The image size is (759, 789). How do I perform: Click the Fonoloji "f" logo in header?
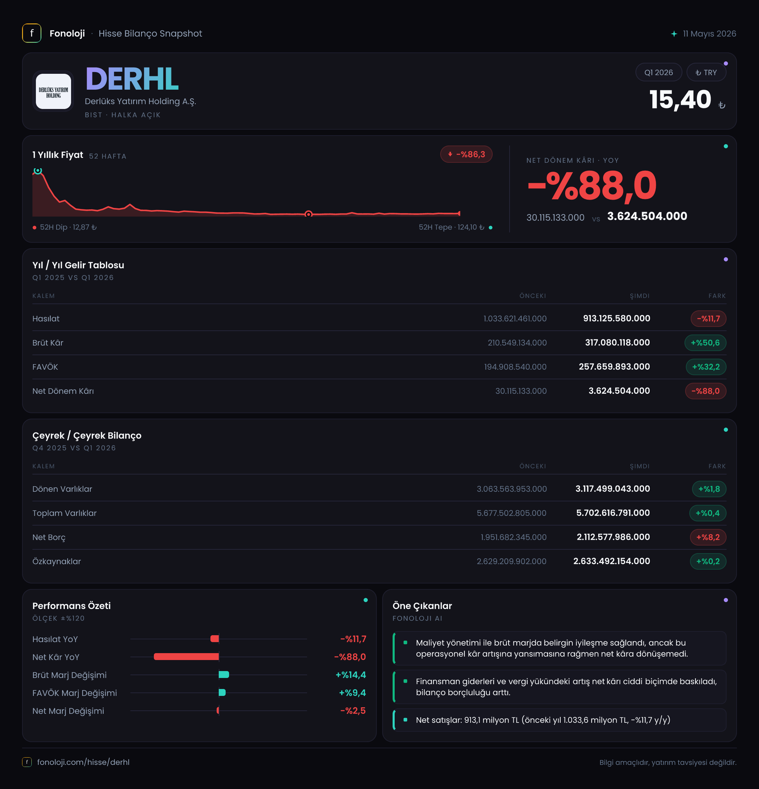click(32, 33)
